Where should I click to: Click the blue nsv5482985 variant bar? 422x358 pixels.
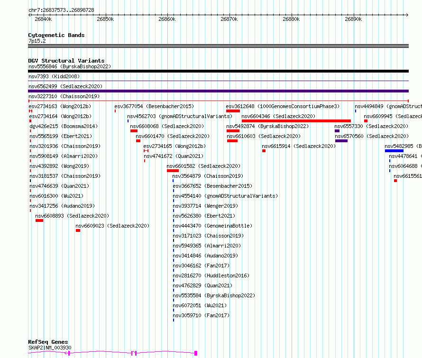[394, 151]
